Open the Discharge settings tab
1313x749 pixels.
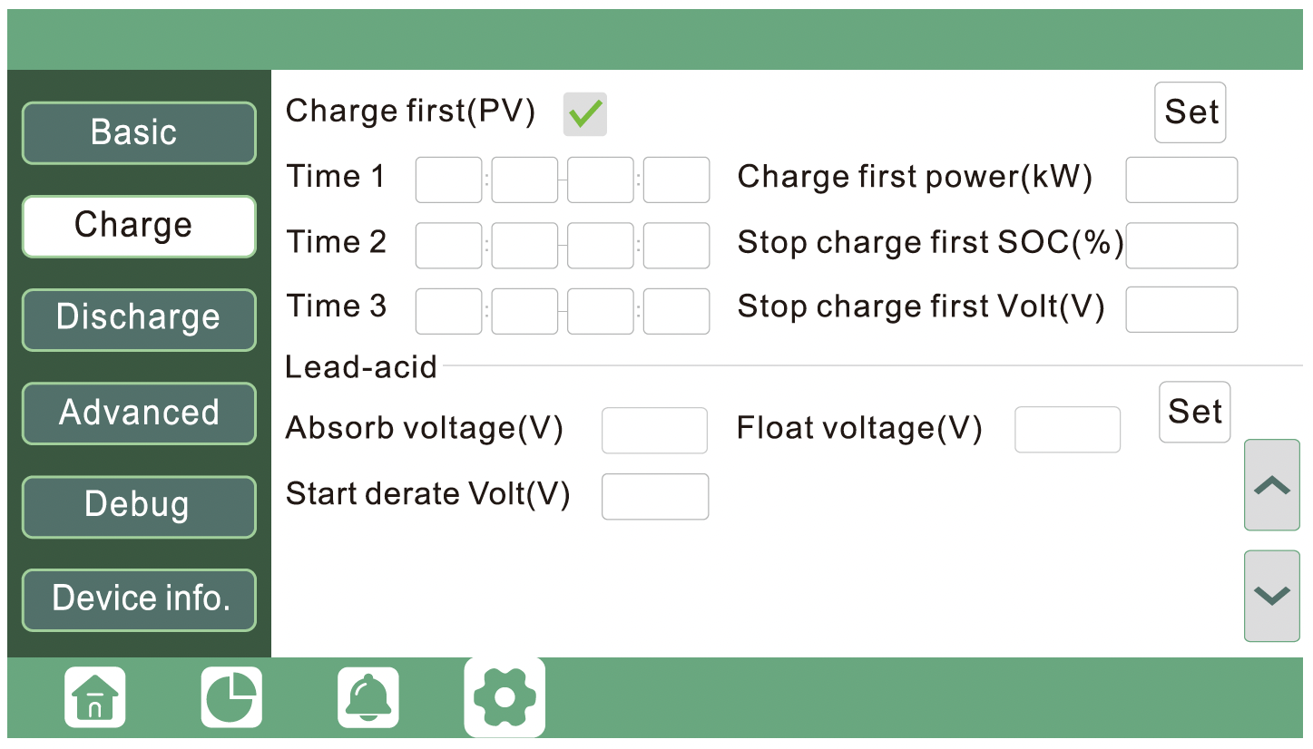pos(138,319)
